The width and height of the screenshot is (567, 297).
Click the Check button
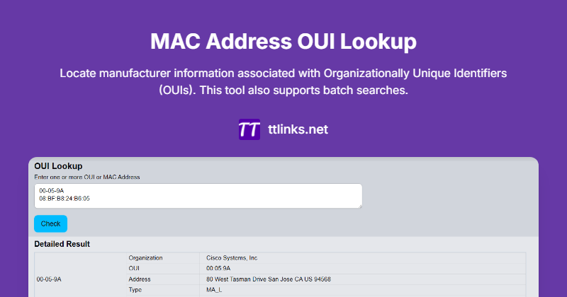point(50,223)
